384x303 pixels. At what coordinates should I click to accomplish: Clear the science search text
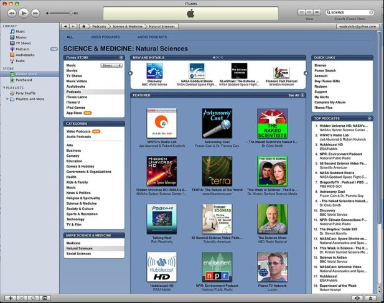click(x=371, y=12)
